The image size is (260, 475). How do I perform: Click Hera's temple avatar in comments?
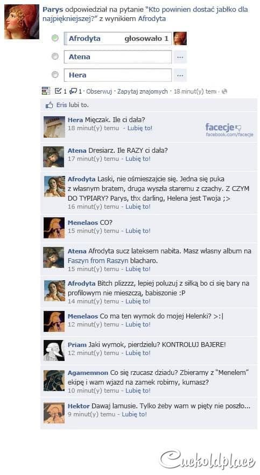(x=54, y=126)
